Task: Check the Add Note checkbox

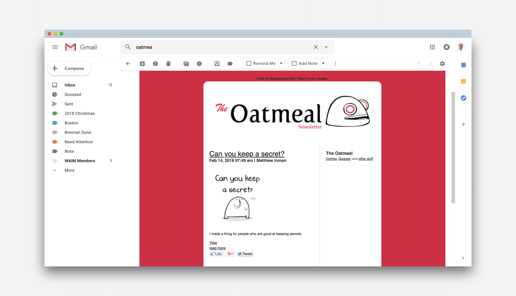Action: (x=294, y=63)
